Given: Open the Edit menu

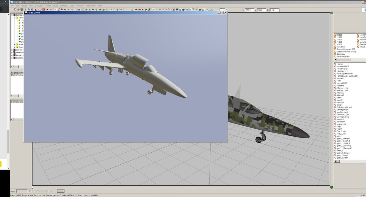Looking at the screenshot, I should tap(17, 6).
